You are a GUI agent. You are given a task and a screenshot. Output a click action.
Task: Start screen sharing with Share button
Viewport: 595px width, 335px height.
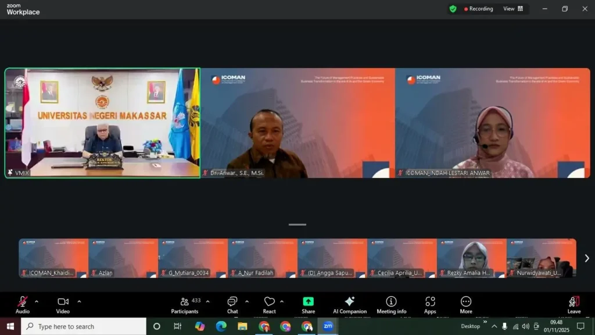(x=308, y=304)
